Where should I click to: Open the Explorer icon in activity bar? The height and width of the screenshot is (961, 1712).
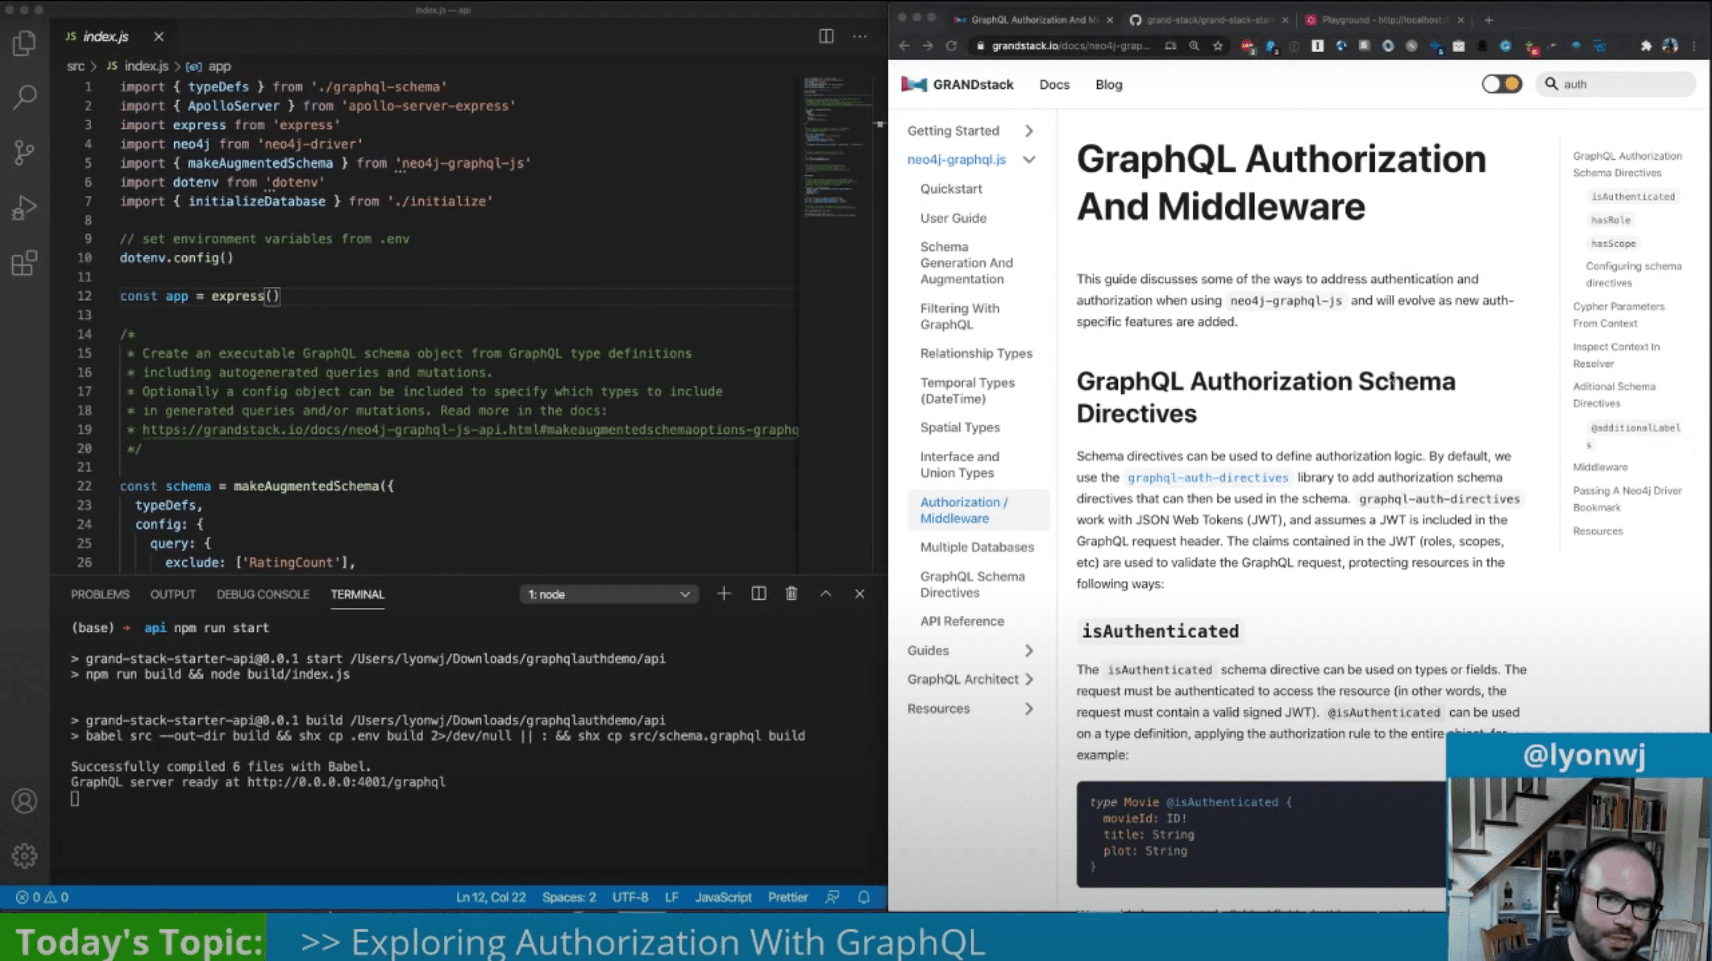tap(24, 44)
